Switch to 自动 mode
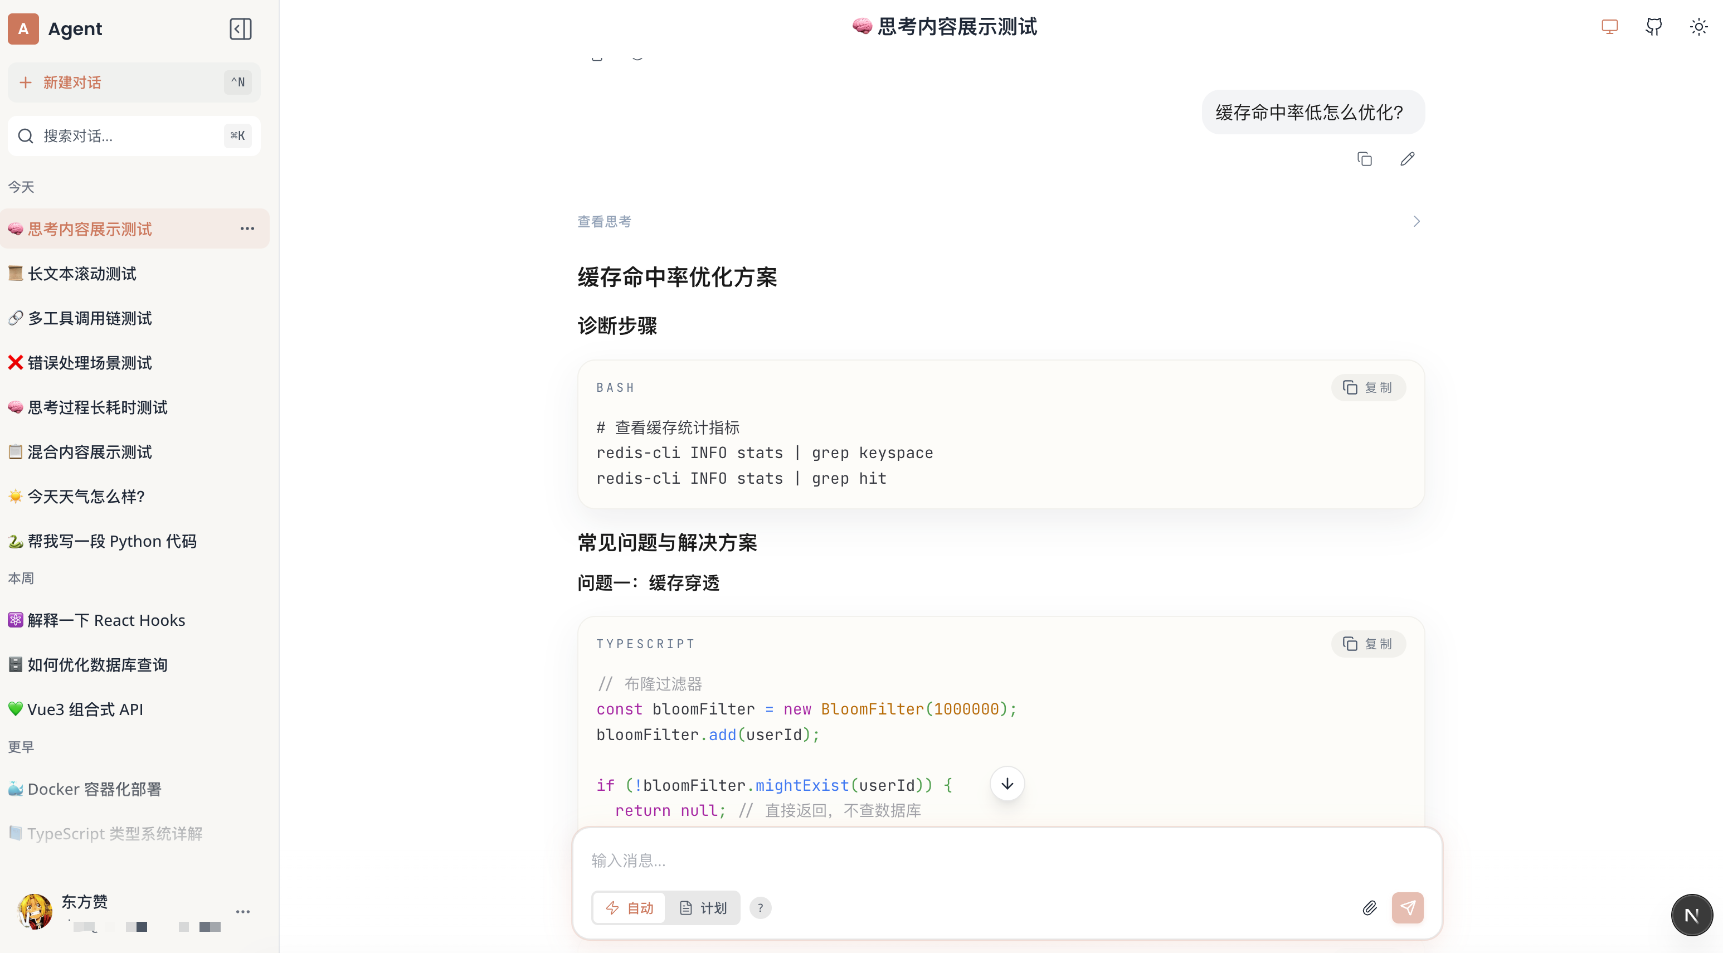1723x953 pixels. pyautogui.click(x=629, y=907)
